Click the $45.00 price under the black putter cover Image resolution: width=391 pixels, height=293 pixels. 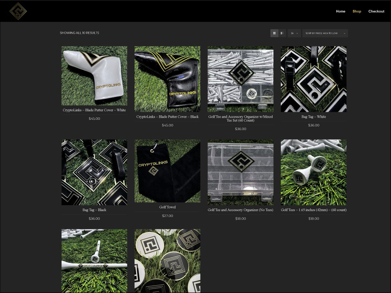click(x=167, y=125)
